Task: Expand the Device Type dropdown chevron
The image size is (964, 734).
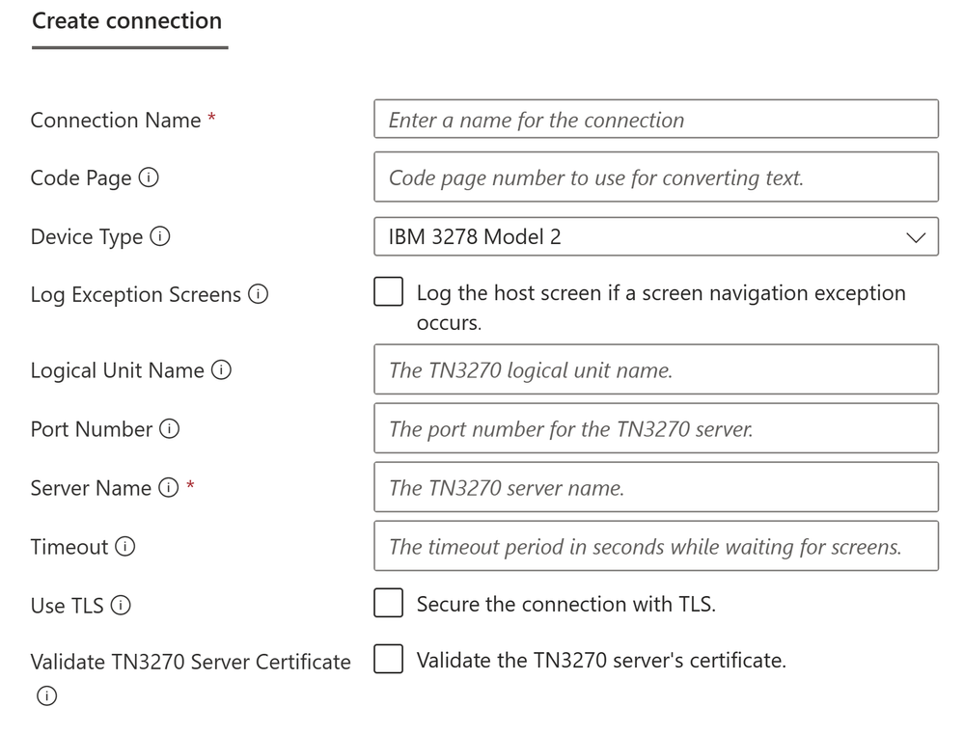Action: [x=916, y=237]
